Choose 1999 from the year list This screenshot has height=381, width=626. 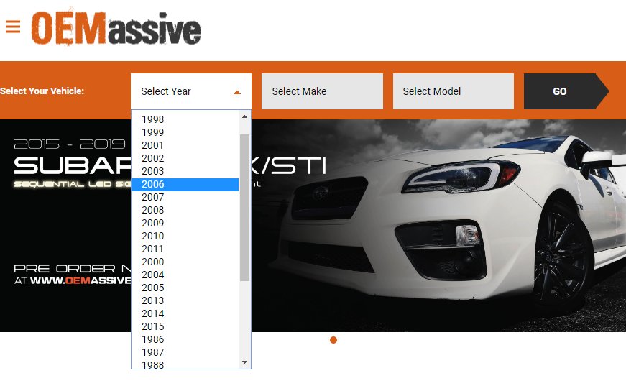point(185,132)
